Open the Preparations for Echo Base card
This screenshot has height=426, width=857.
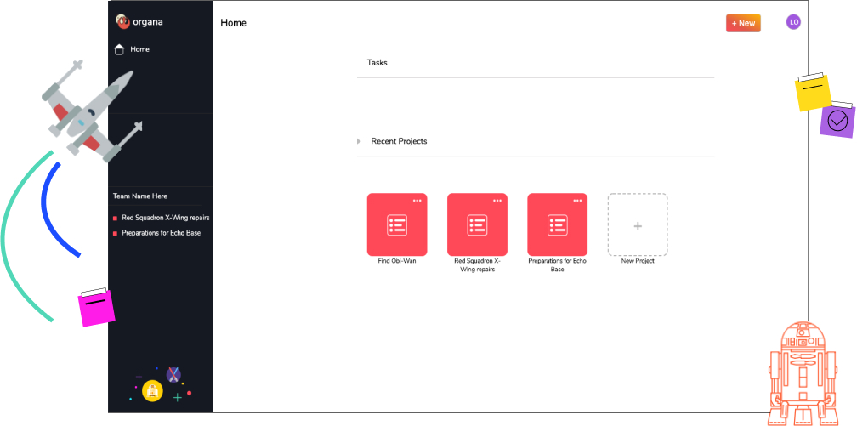coord(557,224)
